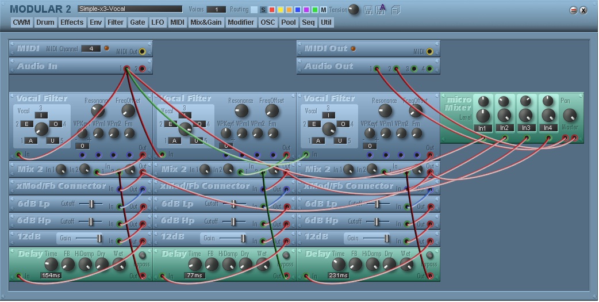The width and height of the screenshot is (599, 302).
Task: Click the green routing color swatch
Action: point(315,10)
